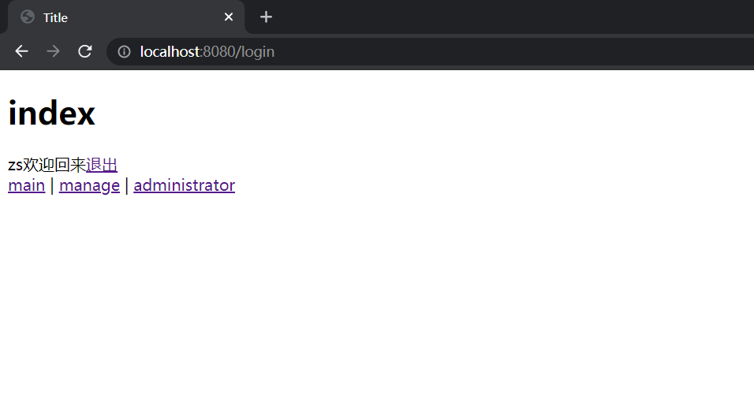Select the Title browser tab

pyautogui.click(x=126, y=17)
